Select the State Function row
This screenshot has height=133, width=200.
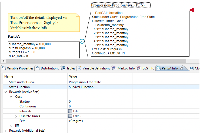coord(101,87)
